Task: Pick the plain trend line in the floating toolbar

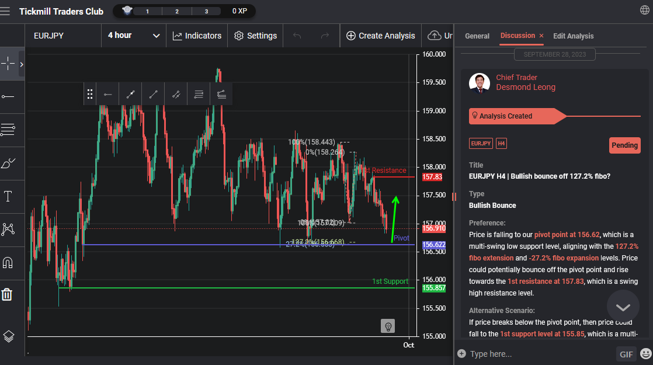Action: point(153,95)
